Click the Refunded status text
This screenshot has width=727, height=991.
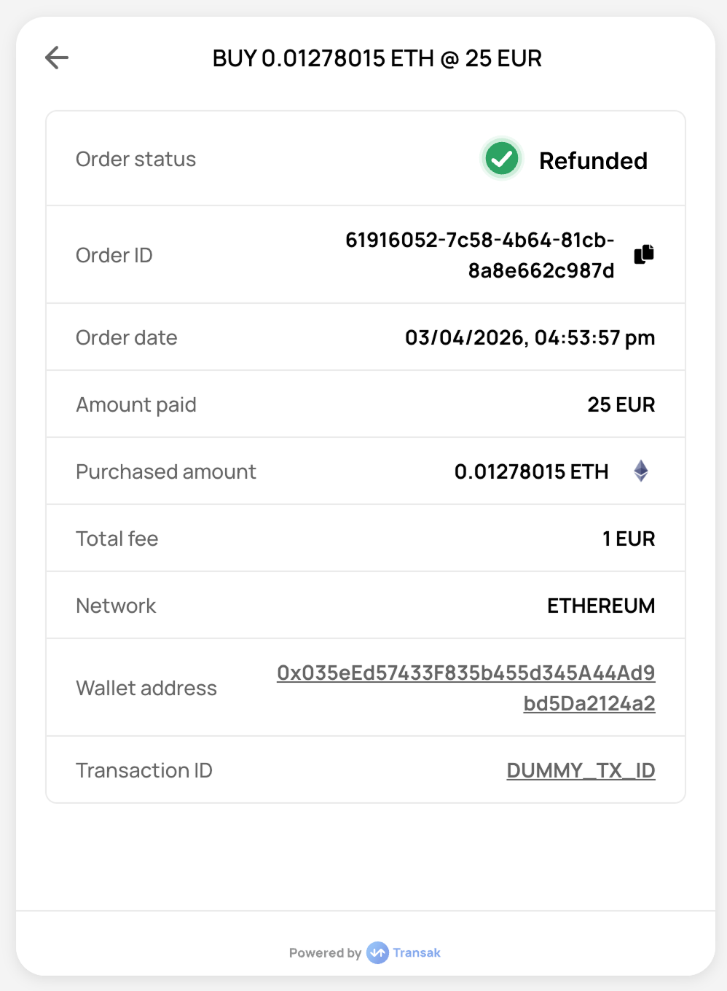tap(593, 160)
